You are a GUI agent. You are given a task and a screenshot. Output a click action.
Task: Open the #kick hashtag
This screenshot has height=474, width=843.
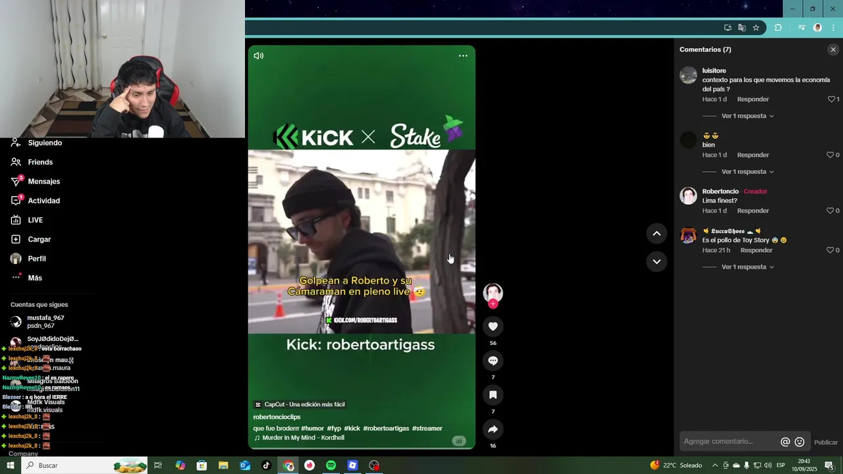point(352,429)
